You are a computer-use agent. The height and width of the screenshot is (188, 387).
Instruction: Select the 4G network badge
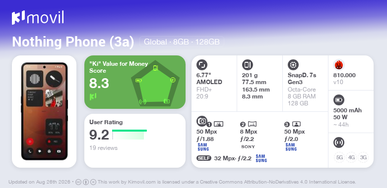coord(351,157)
